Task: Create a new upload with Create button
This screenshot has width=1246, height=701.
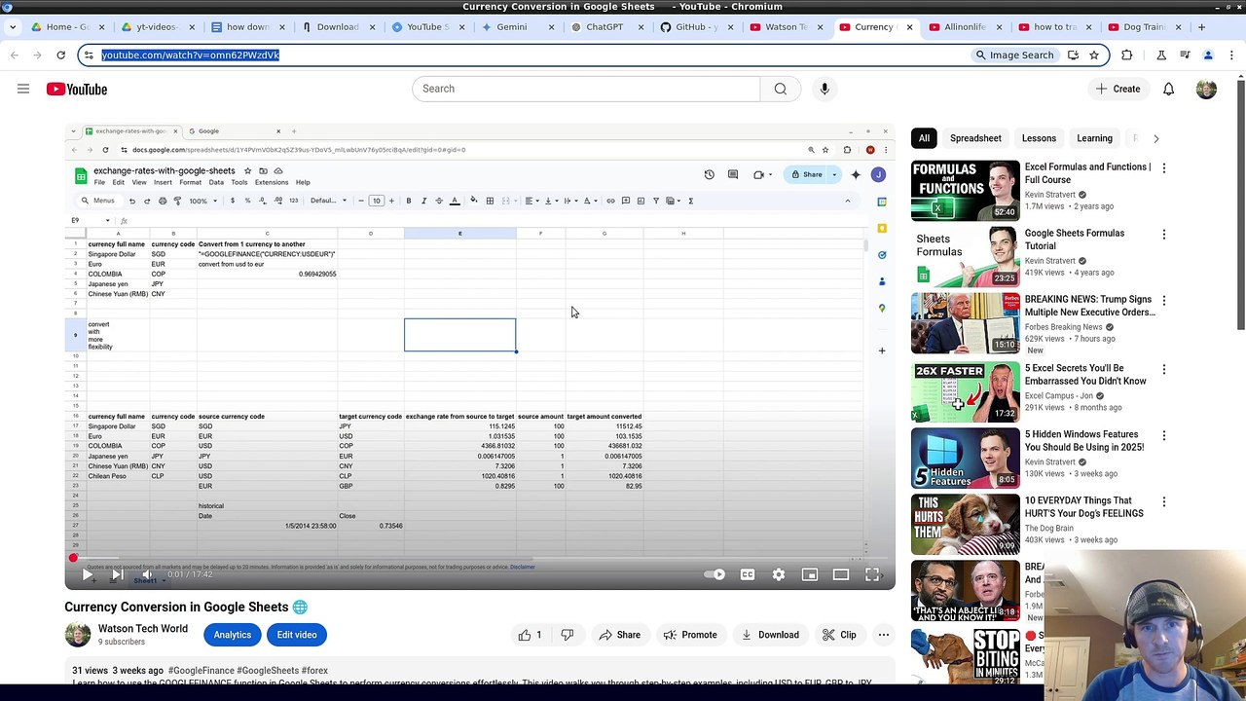Action: (1118, 89)
